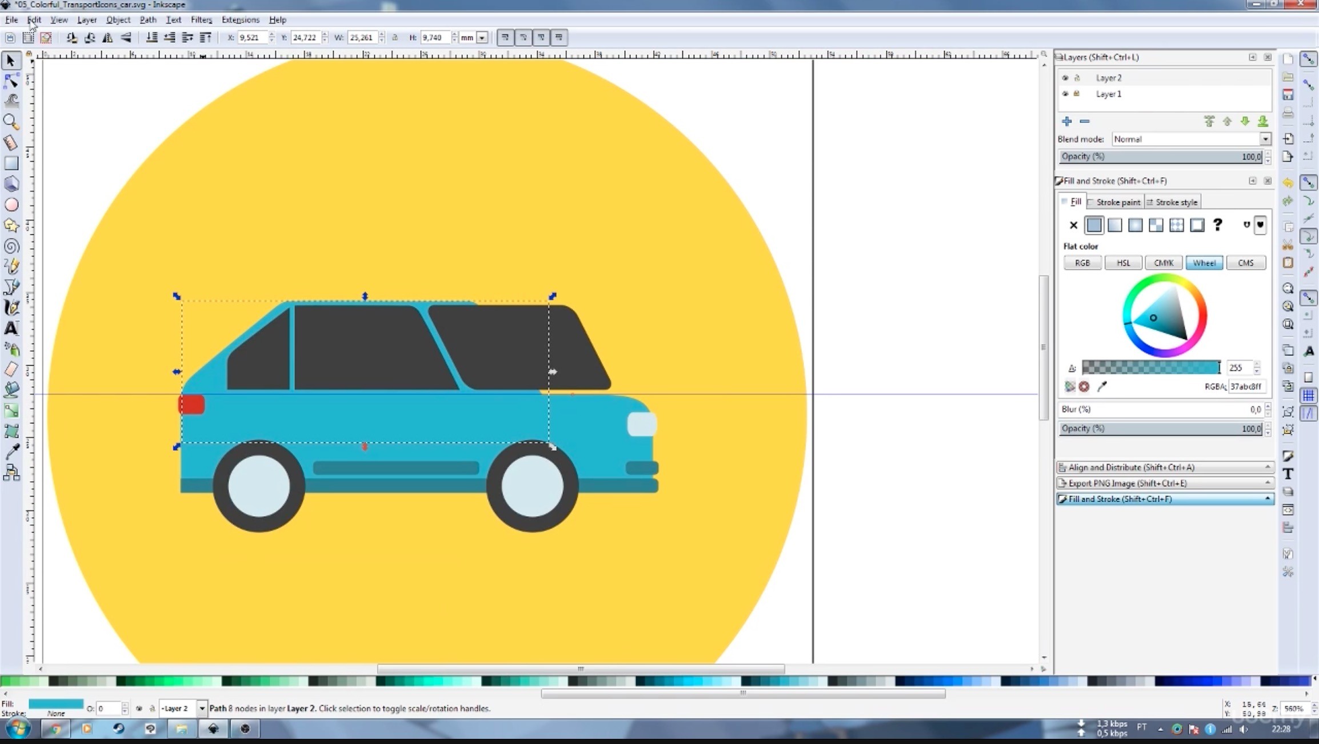Open the Blend mode dropdown
The height and width of the screenshot is (744, 1319).
click(x=1265, y=139)
